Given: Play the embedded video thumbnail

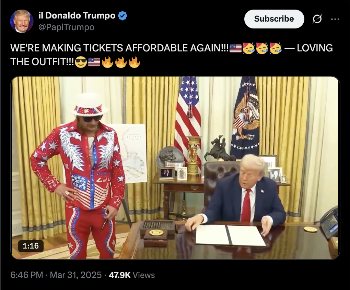Looking at the screenshot, I should (175, 168).
